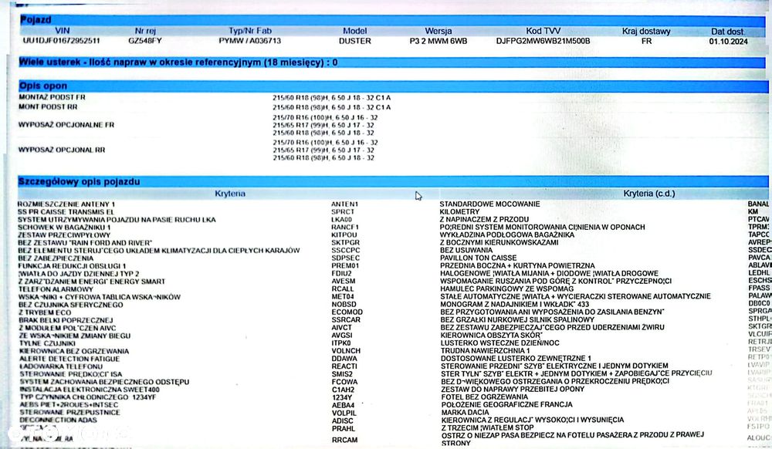Click tire spec in MONT PODST RR row
Viewport: 772px width, 449px height.
331,107
